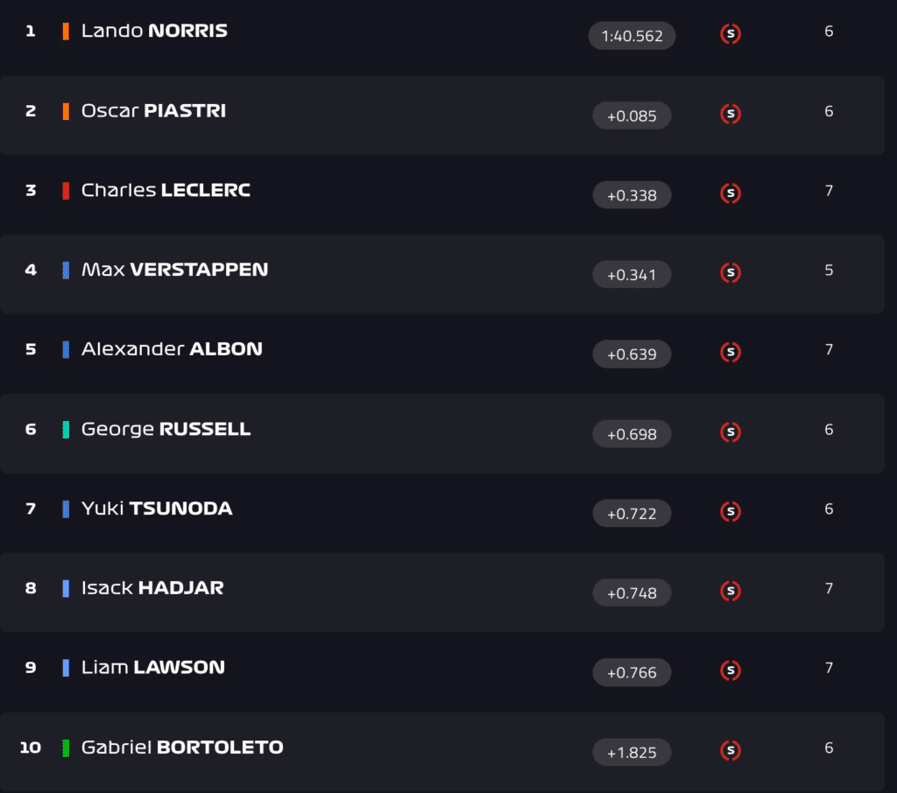Open Max Verstappen driver name
The width and height of the screenshot is (897, 793).
point(174,270)
